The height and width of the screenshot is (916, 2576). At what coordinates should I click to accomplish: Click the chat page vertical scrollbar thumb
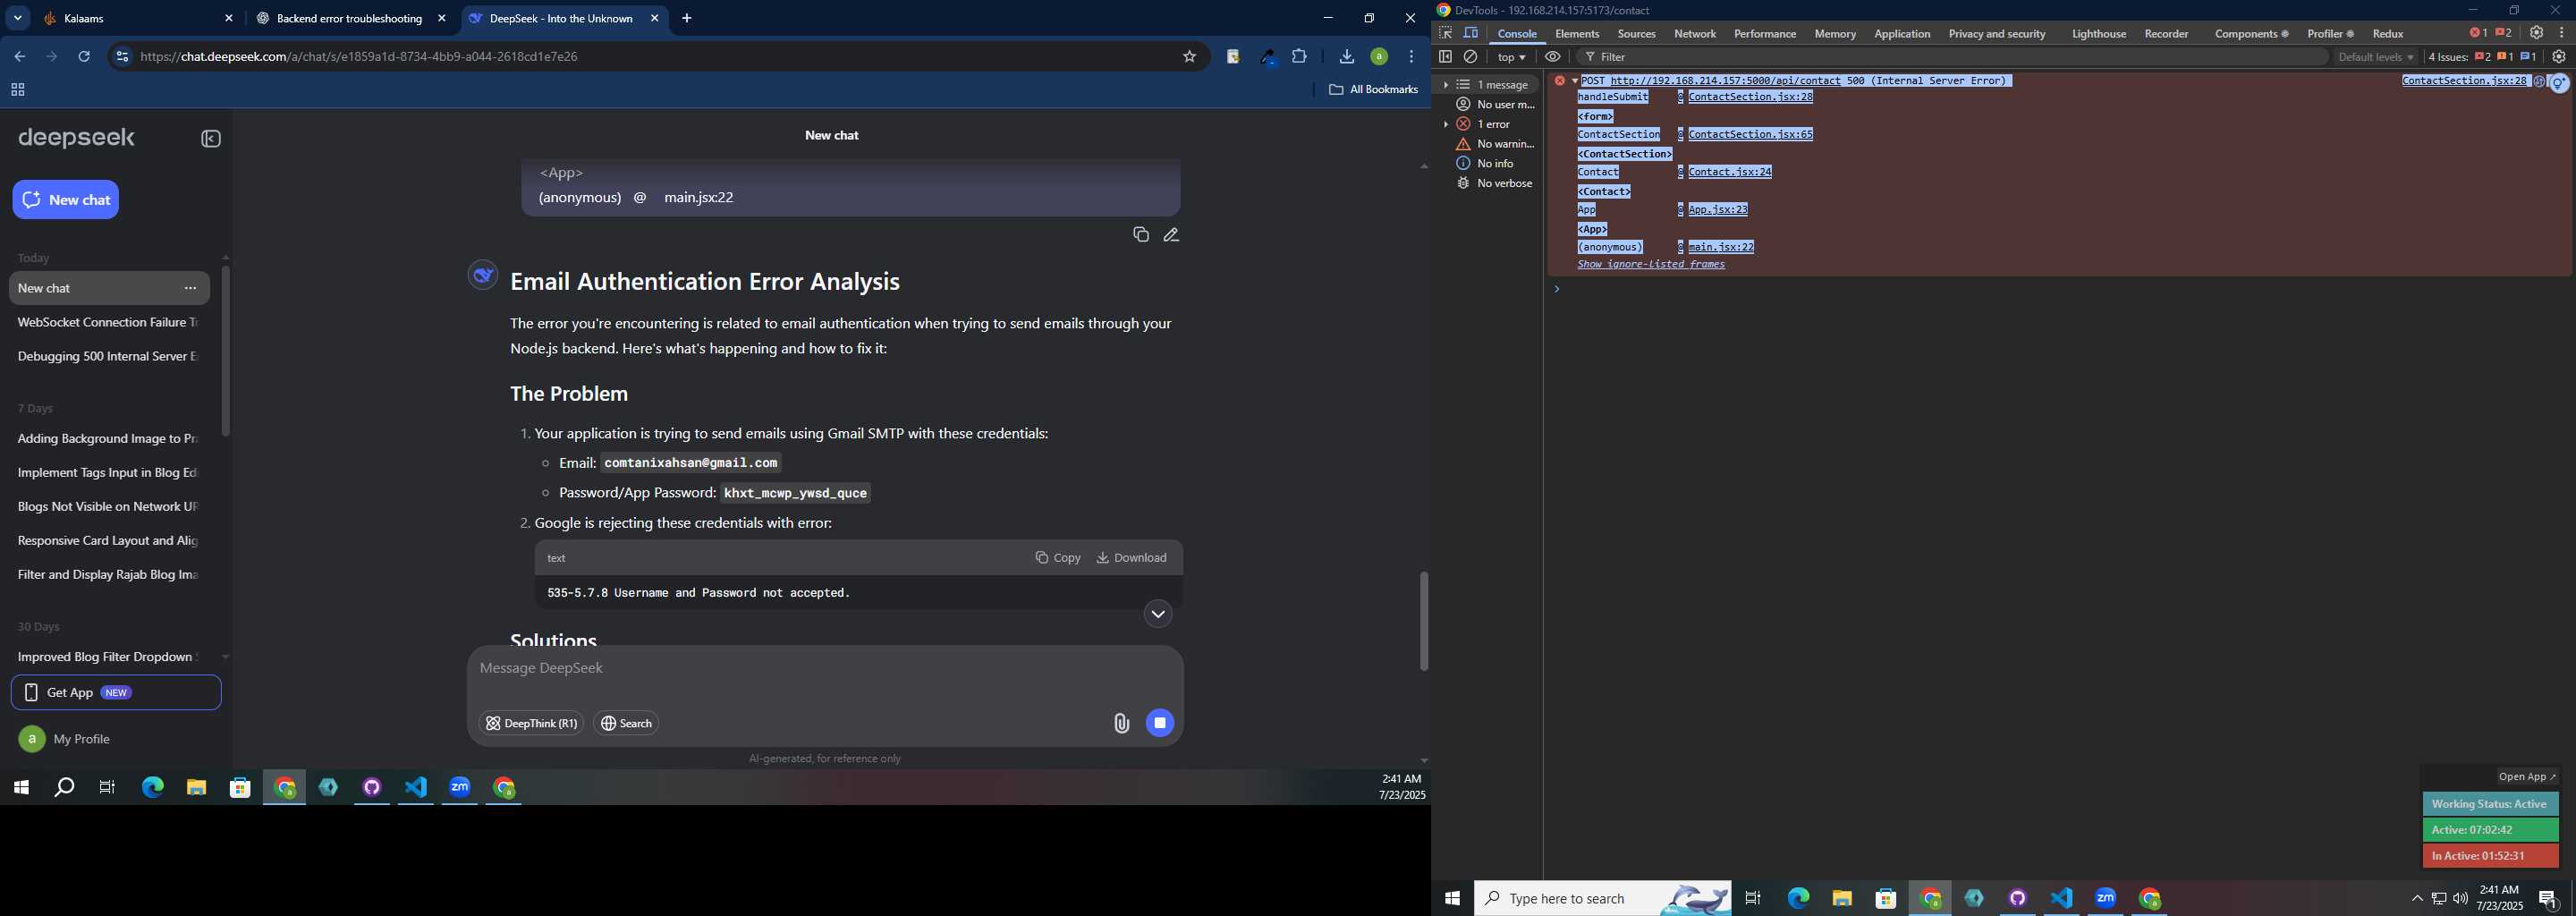coord(1423,621)
